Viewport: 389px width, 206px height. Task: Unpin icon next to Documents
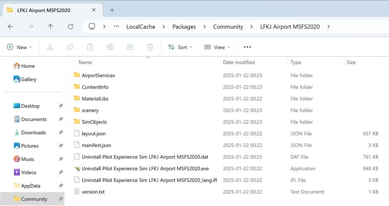[x=61, y=119]
